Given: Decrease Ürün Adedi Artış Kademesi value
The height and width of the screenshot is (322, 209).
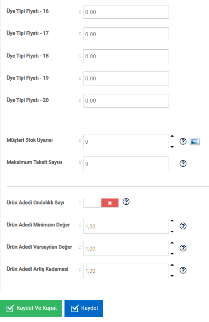Looking at the screenshot, I should [x=172, y=276].
